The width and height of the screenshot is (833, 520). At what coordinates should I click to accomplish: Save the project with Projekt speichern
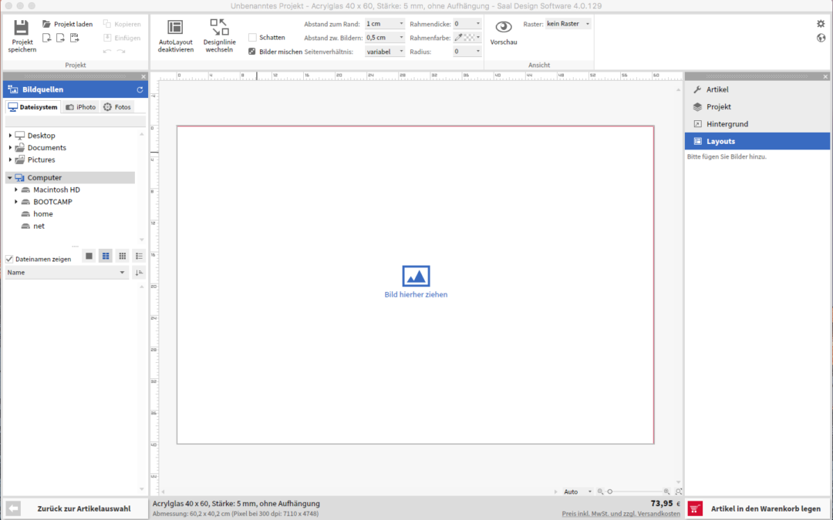click(x=22, y=36)
